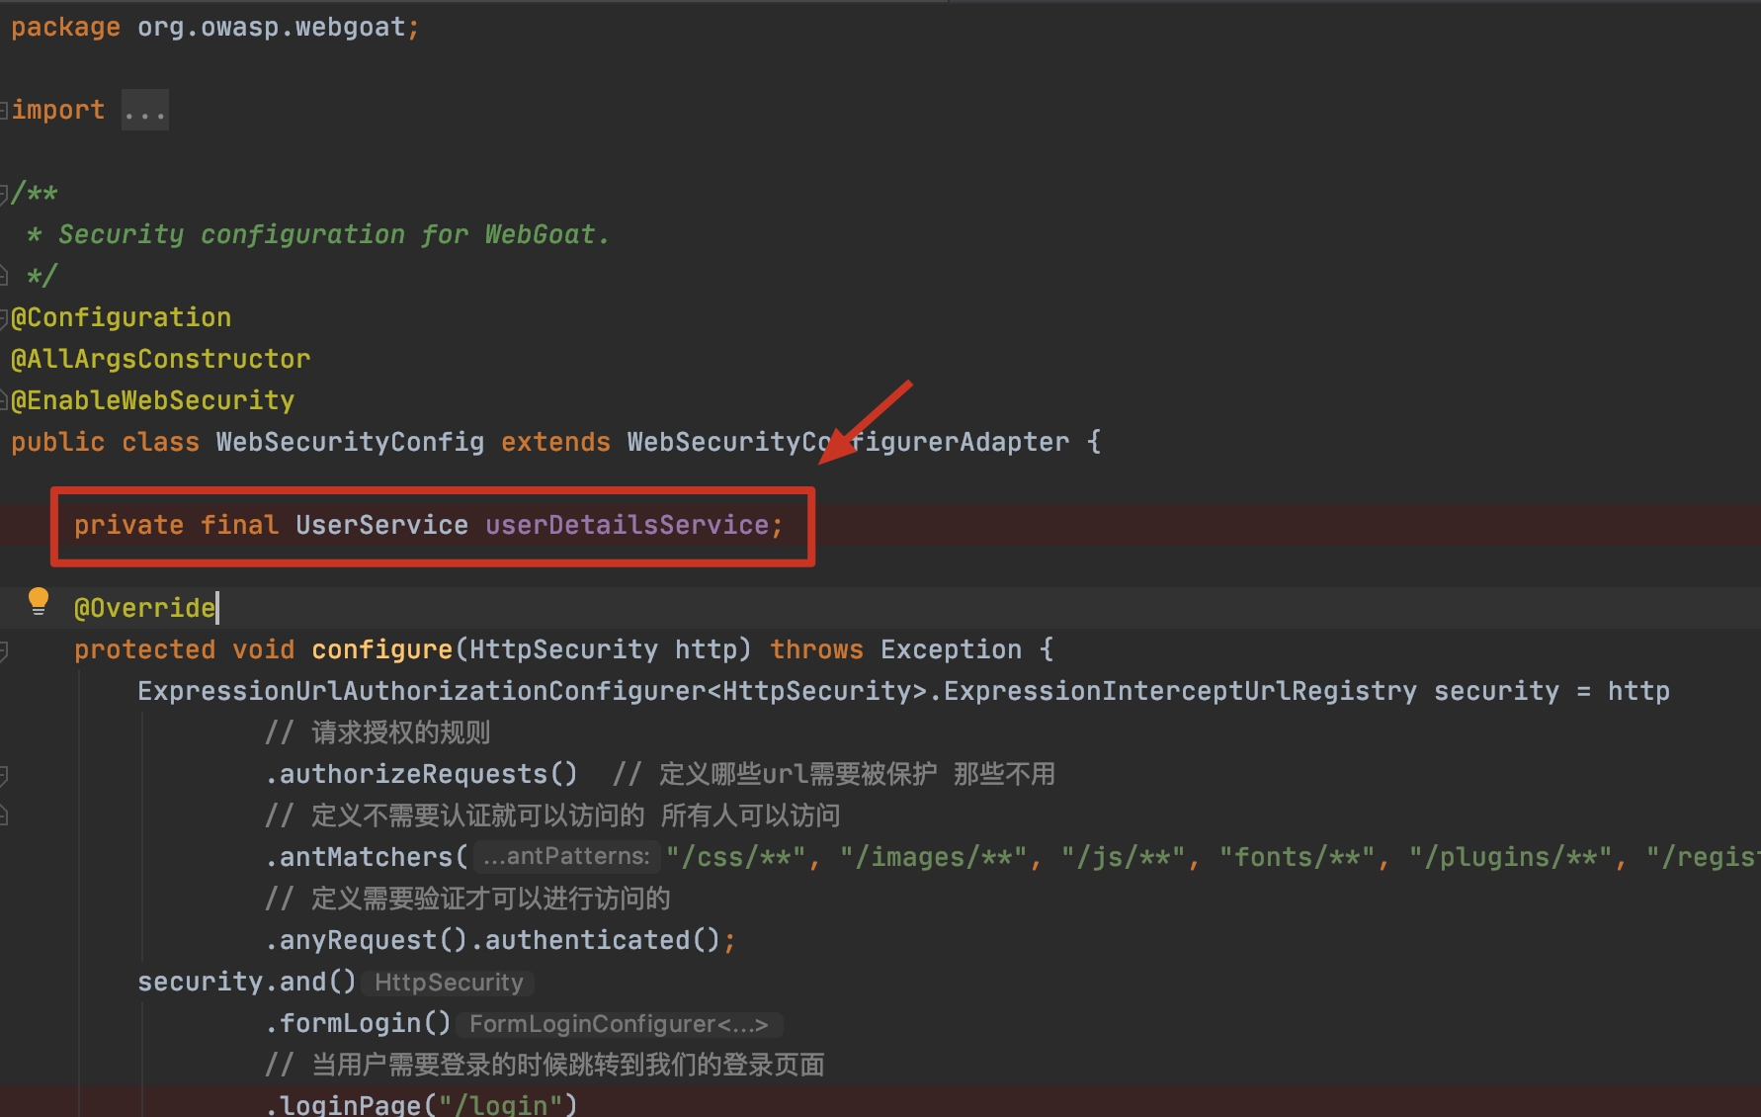The image size is (1761, 1117).
Task: Click the fold-end marker beside the comment close
Action: click(x=4, y=275)
